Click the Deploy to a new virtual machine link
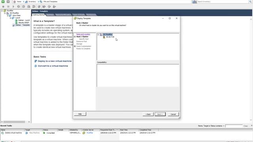 tap(55, 61)
